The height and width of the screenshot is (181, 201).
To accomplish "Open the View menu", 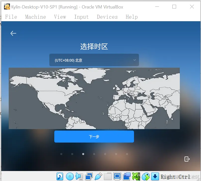I will tap(60, 17).
